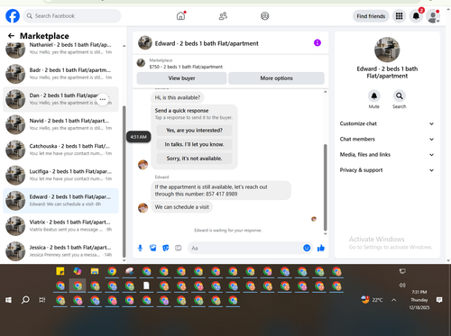The width and height of the screenshot is (451, 336).
Task: Click the Facebook logo icon
Action: [13, 16]
